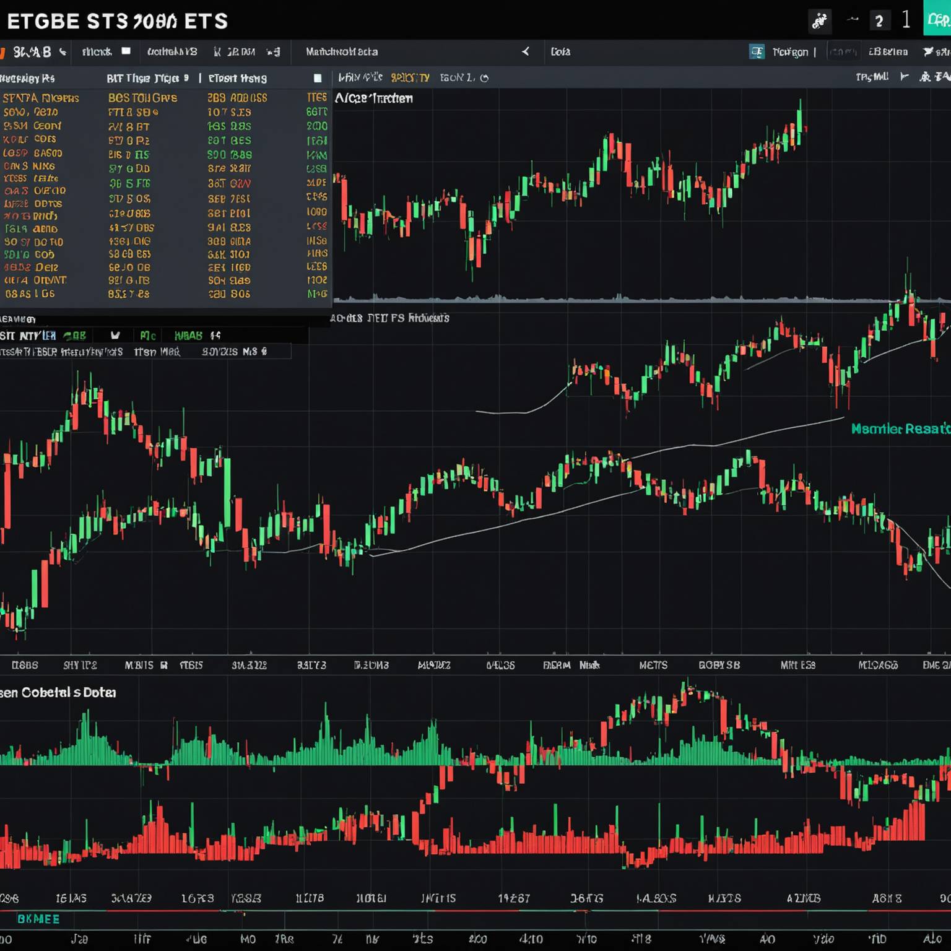Click the person icon at chart toolbar far right

coord(925,77)
